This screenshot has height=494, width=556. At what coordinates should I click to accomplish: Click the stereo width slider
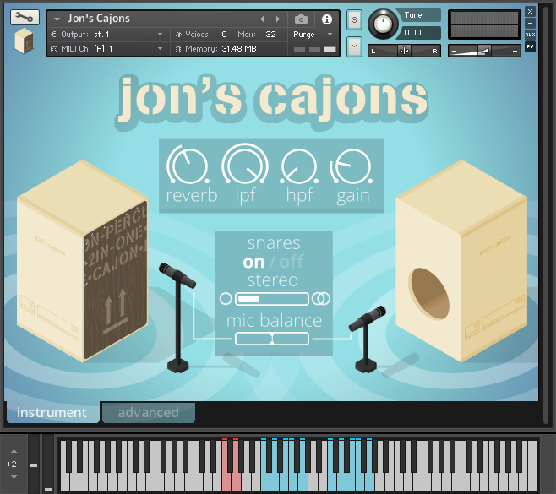(x=271, y=299)
